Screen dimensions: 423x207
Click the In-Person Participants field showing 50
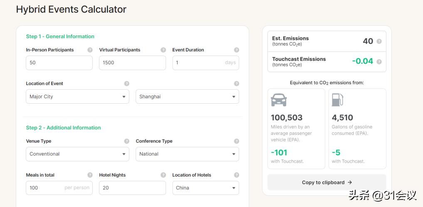coord(59,63)
